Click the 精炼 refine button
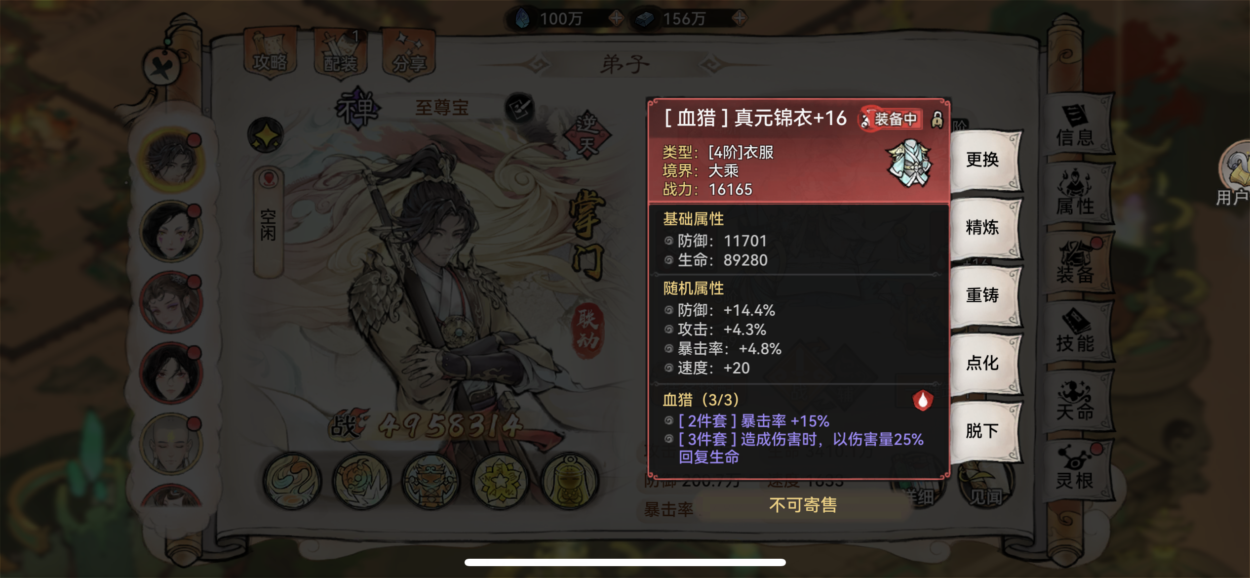 pyautogui.click(x=984, y=227)
